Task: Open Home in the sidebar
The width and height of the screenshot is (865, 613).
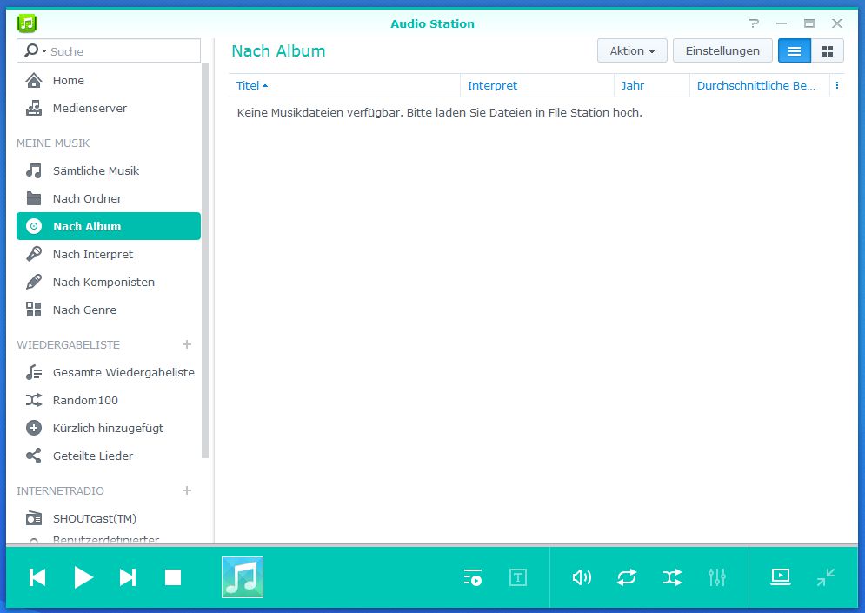Action: (x=109, y=81)
